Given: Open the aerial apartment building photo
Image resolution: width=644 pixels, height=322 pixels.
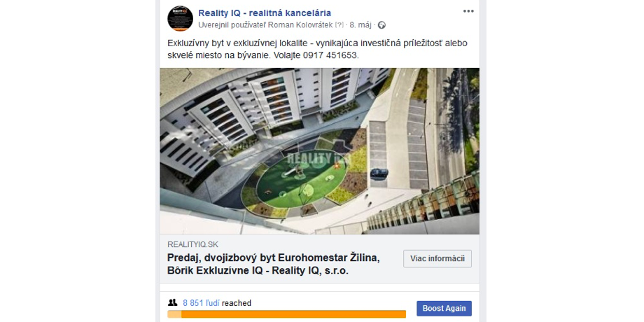Looking at the screenshot, I should pos(319,151).
